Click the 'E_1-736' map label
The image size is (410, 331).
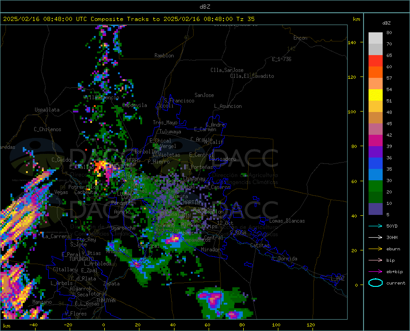pos(282,59)
